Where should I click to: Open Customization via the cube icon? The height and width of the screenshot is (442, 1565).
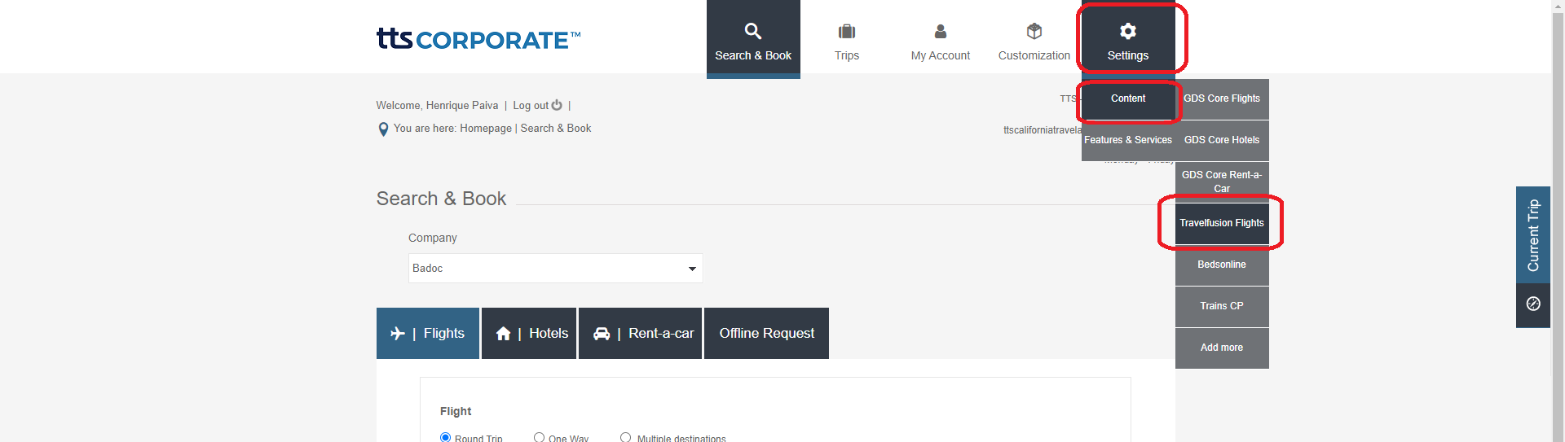(1034, 31)
